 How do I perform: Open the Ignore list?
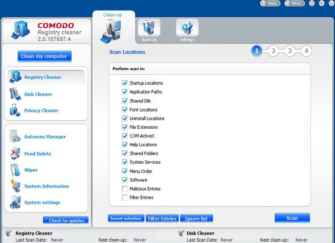coord(197,218)
